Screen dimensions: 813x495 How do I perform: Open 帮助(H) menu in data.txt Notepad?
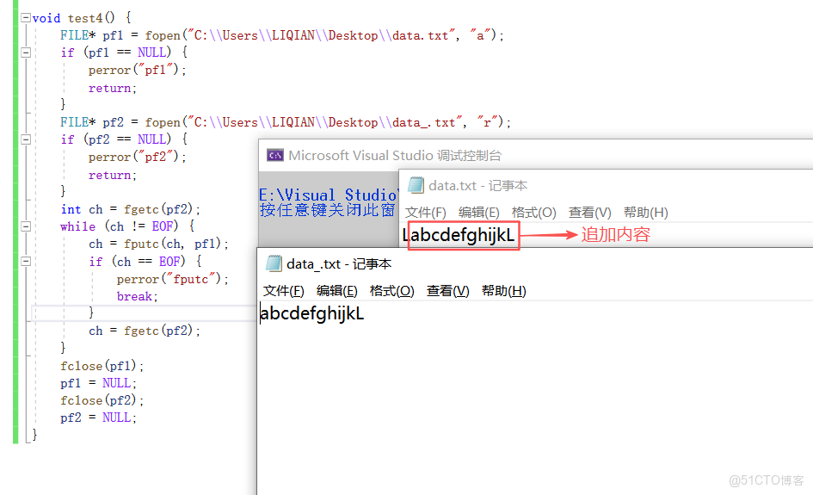(x=645, y=213)
